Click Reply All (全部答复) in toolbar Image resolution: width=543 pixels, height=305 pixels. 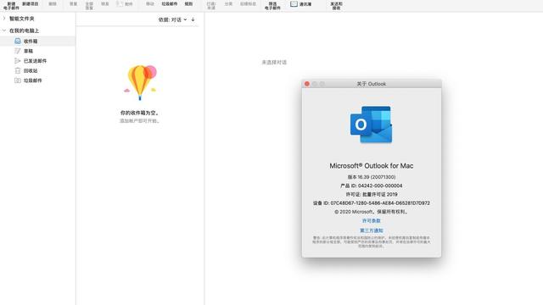[x=89, y=6]
